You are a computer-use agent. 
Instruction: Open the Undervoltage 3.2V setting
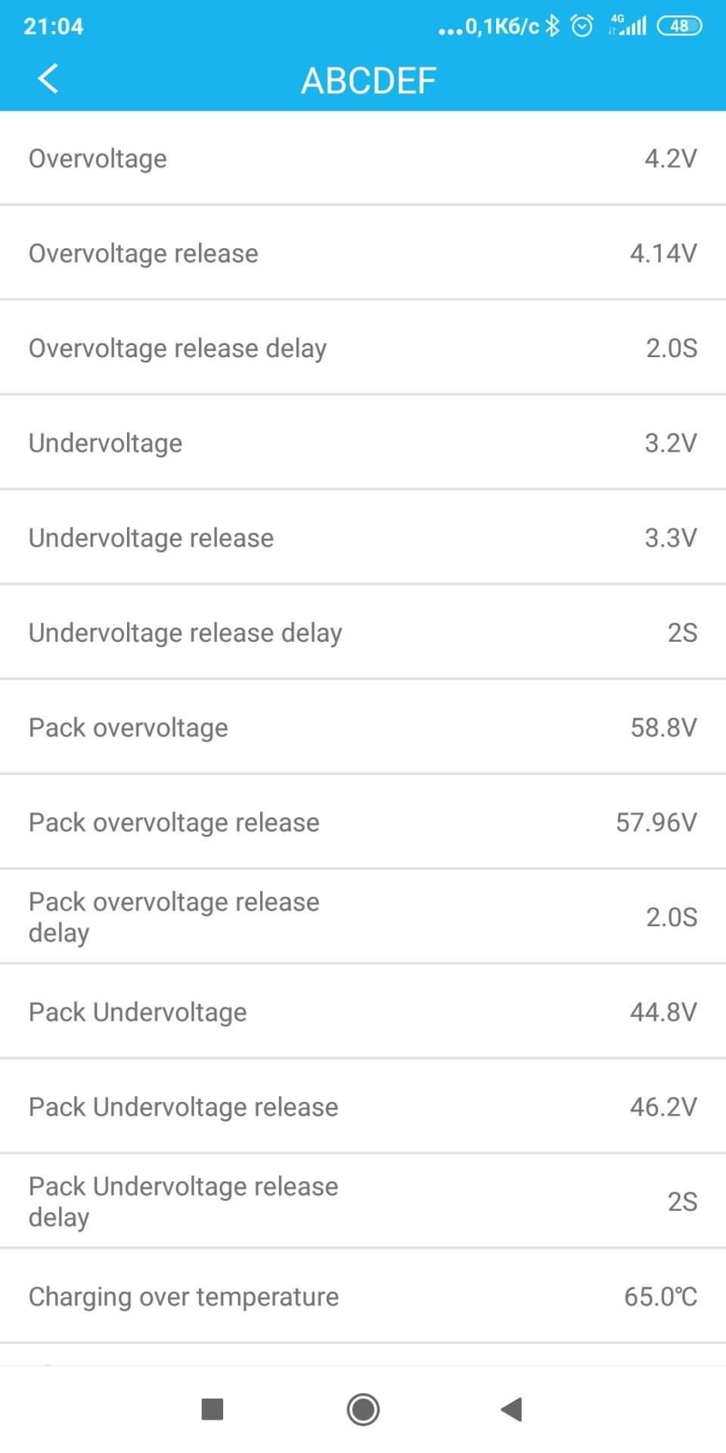pyautogui.click(x=363, y=443)
